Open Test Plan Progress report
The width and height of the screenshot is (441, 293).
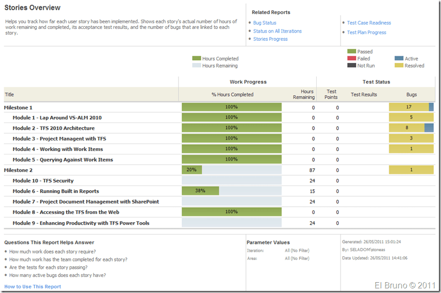pos(366,33)
